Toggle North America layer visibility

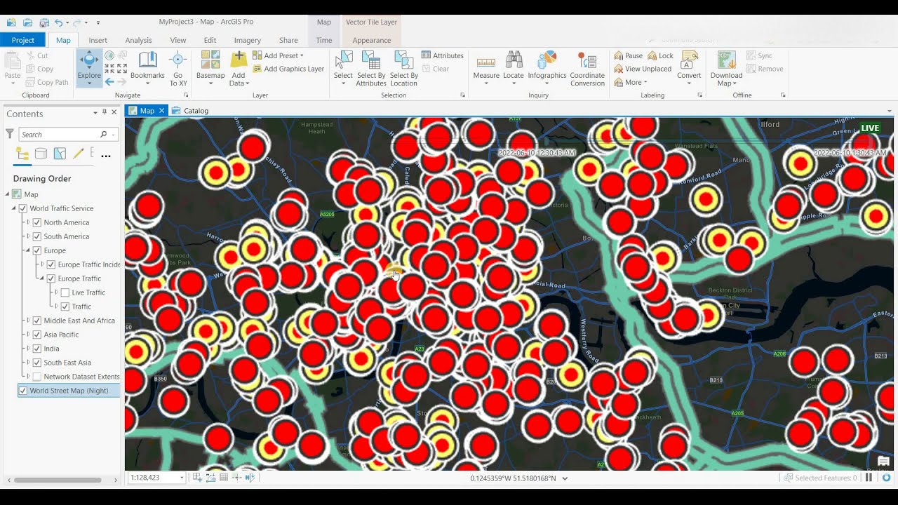pyautogui.click(x=37, y=222)
